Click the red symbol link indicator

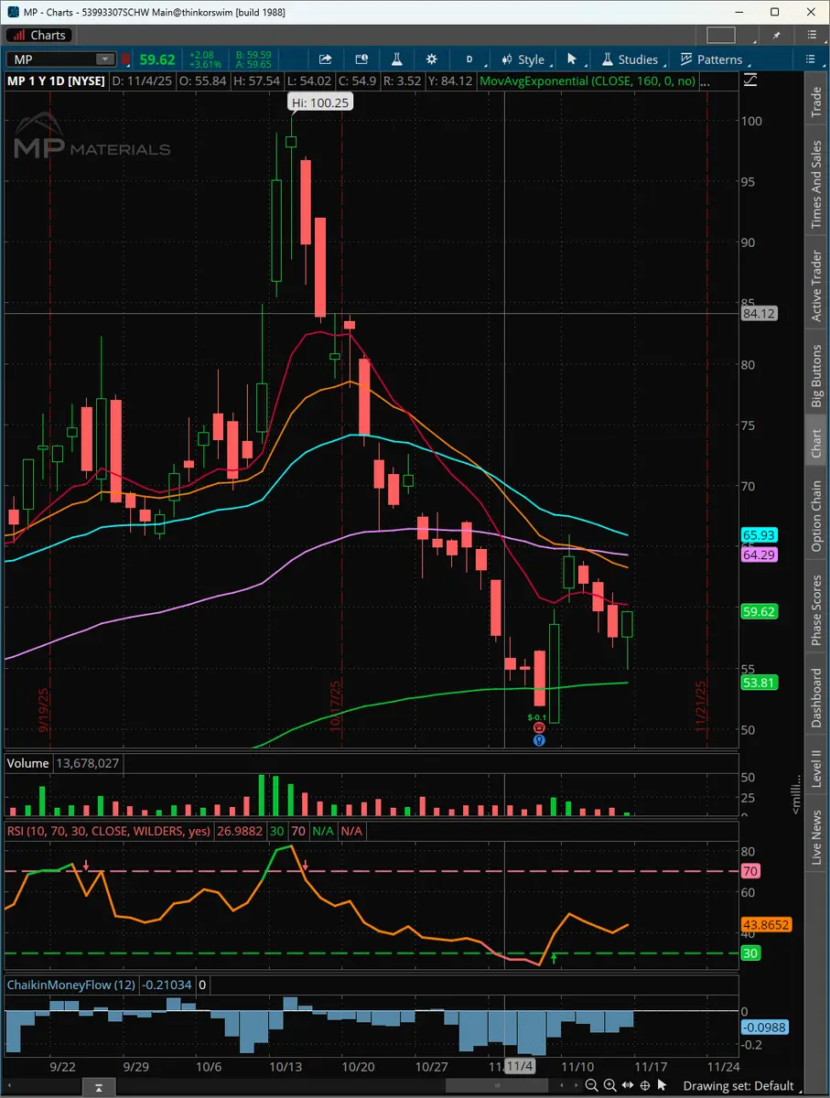(127, 59)
